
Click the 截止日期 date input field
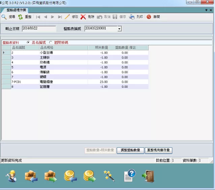[39, 29]
